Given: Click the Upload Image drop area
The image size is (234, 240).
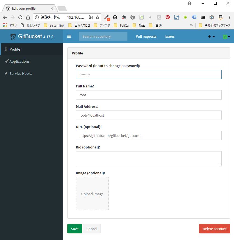Looking at the screenshot, I should (92, 194).
